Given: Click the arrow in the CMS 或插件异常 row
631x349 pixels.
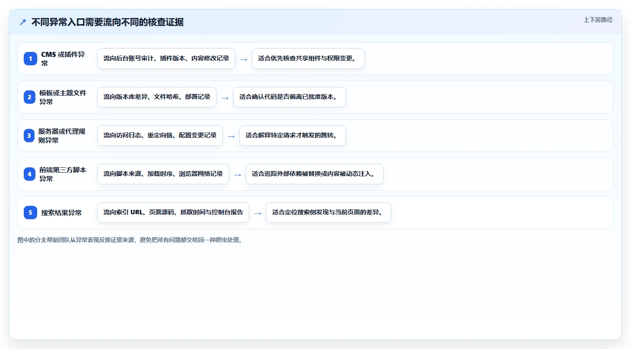Looking at the screenshot, I should click(x=243, y=59).
